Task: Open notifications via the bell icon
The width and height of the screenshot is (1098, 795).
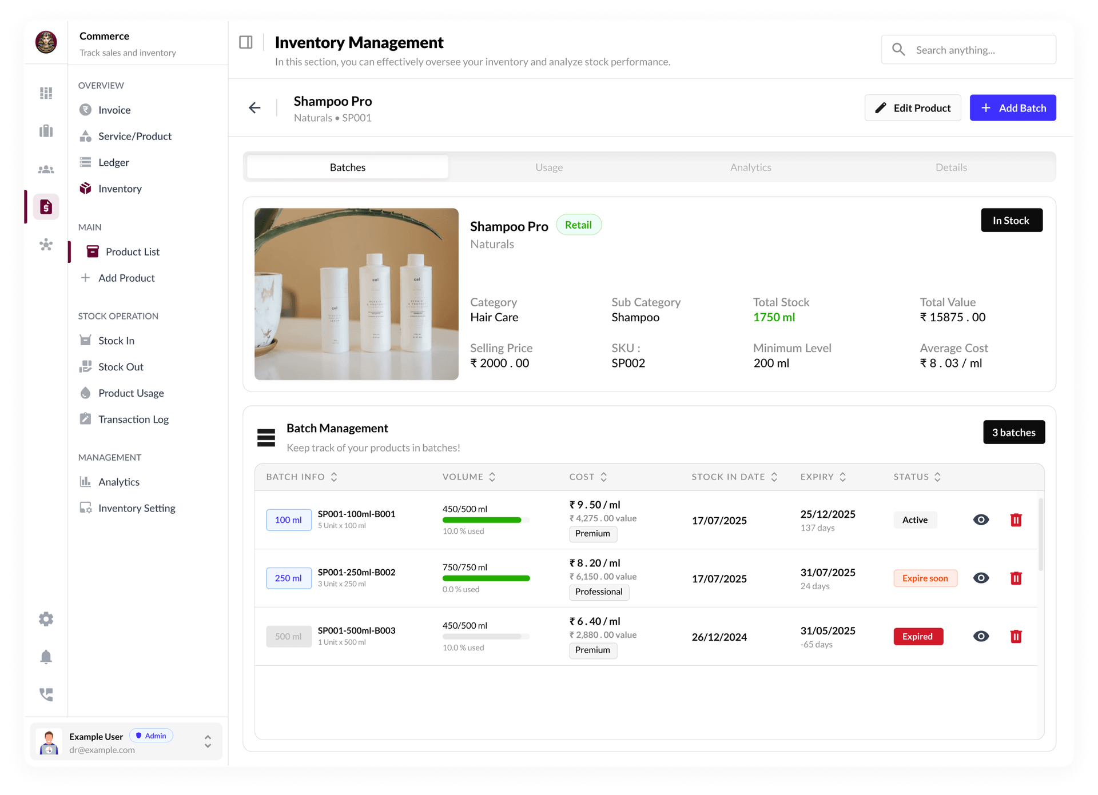Action: (46, 657)
